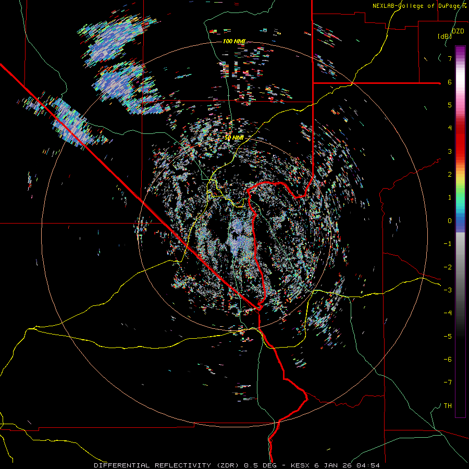
Task: Click the "[dB]" units label
Action: 445,36
